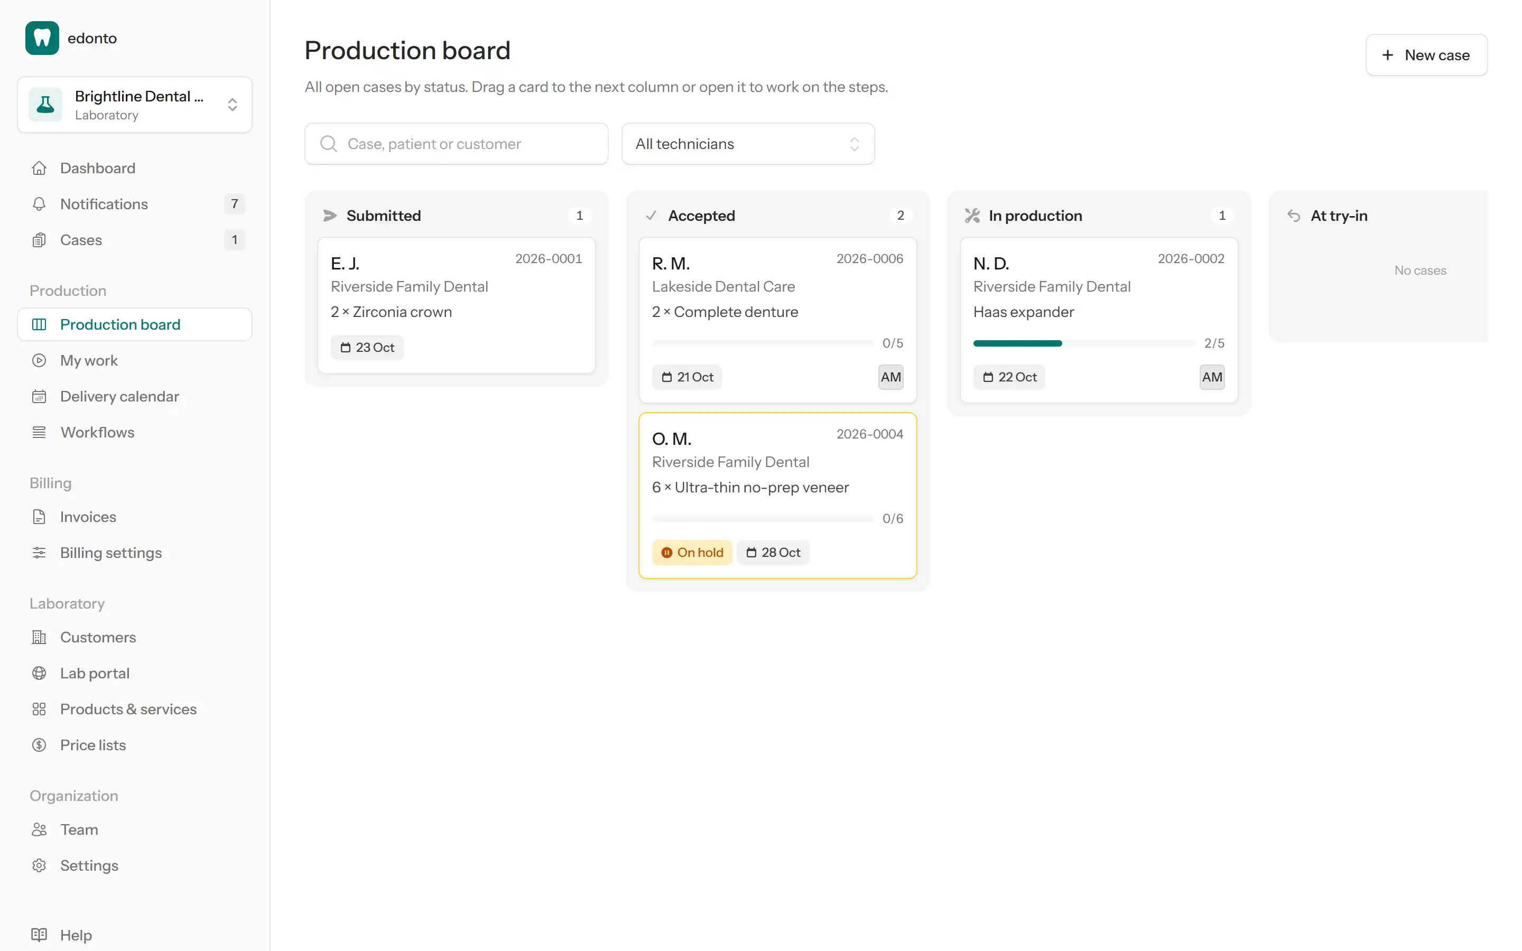Click the 23 Oct due date badge
The width and height of the screenshot is (1522, 951).
point(367,347)
